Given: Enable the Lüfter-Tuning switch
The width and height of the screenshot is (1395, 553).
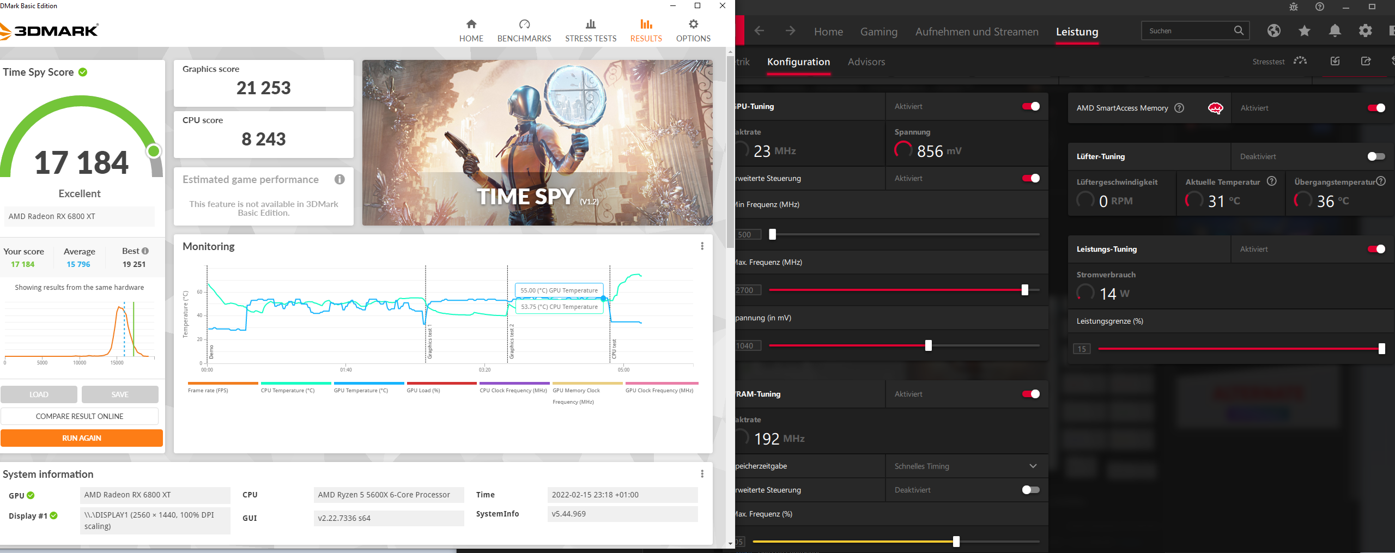Looking at the screenshot, I should [1376, 156].
